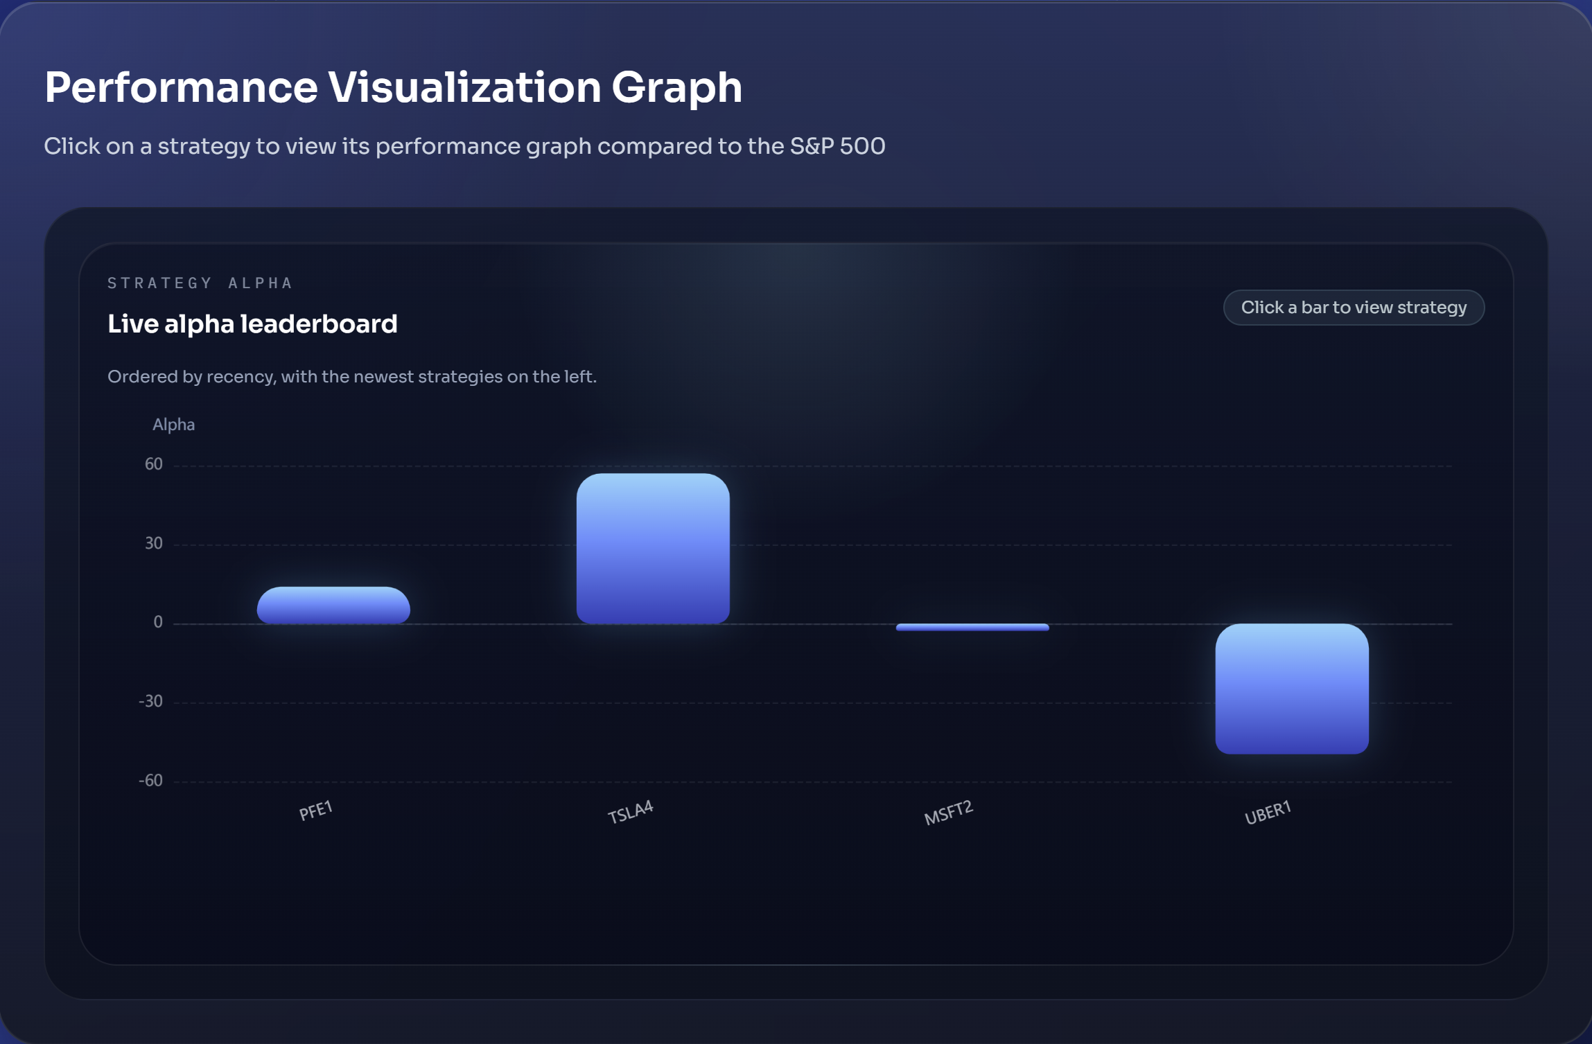Click the STRATEGY ALPHA overline label
1592x1044 pixels.
pyautogui.click(x=200, y=283)
